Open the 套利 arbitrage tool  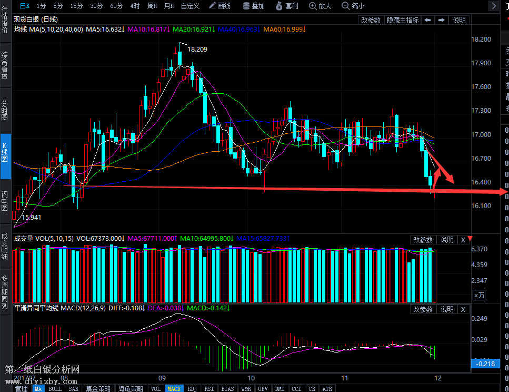[287, 6]
